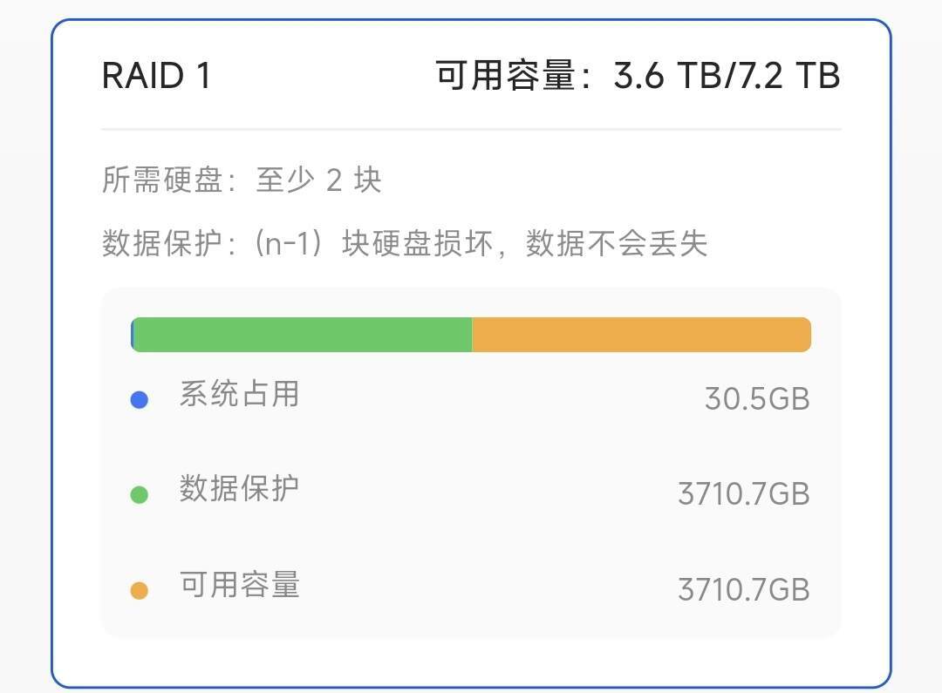Click the 可用容量 label beside orange dot
Screen dimensions: 942x693
(x=239, y=584)
